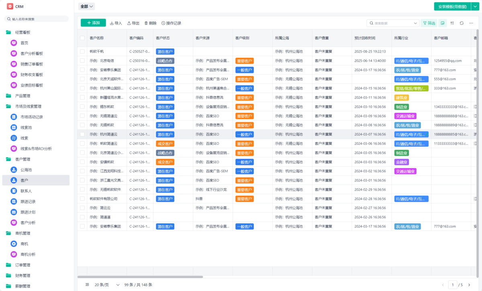Tick checkbox for 帆软软件有限公司 row
Image resolution: width=482 pixels, height=291 pixels.
(82, 199)
